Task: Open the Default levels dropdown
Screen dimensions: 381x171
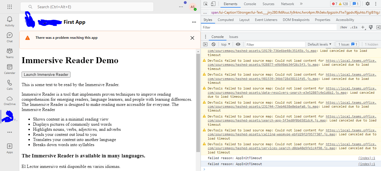Action: [320, 44]
